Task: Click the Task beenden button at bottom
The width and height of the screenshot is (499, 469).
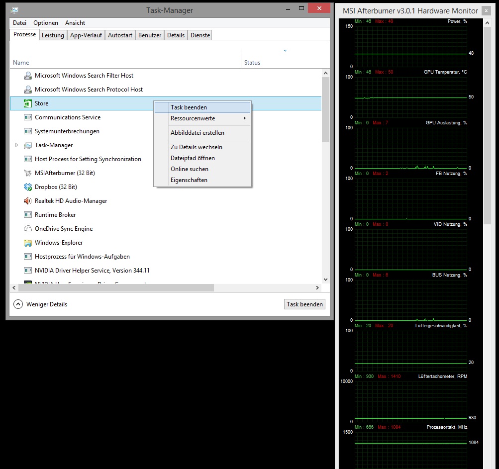Action: (304, 304)
